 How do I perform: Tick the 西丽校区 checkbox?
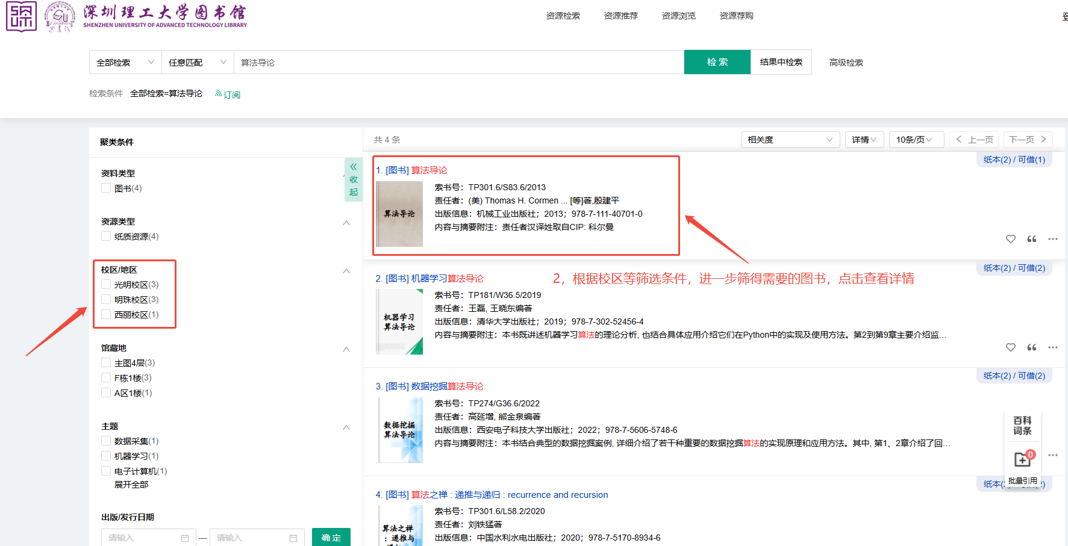tap(106, 315)
